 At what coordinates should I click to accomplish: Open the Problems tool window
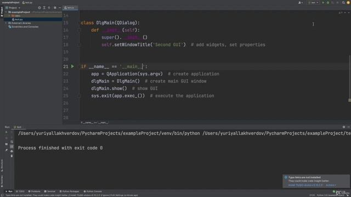point(34,192)
